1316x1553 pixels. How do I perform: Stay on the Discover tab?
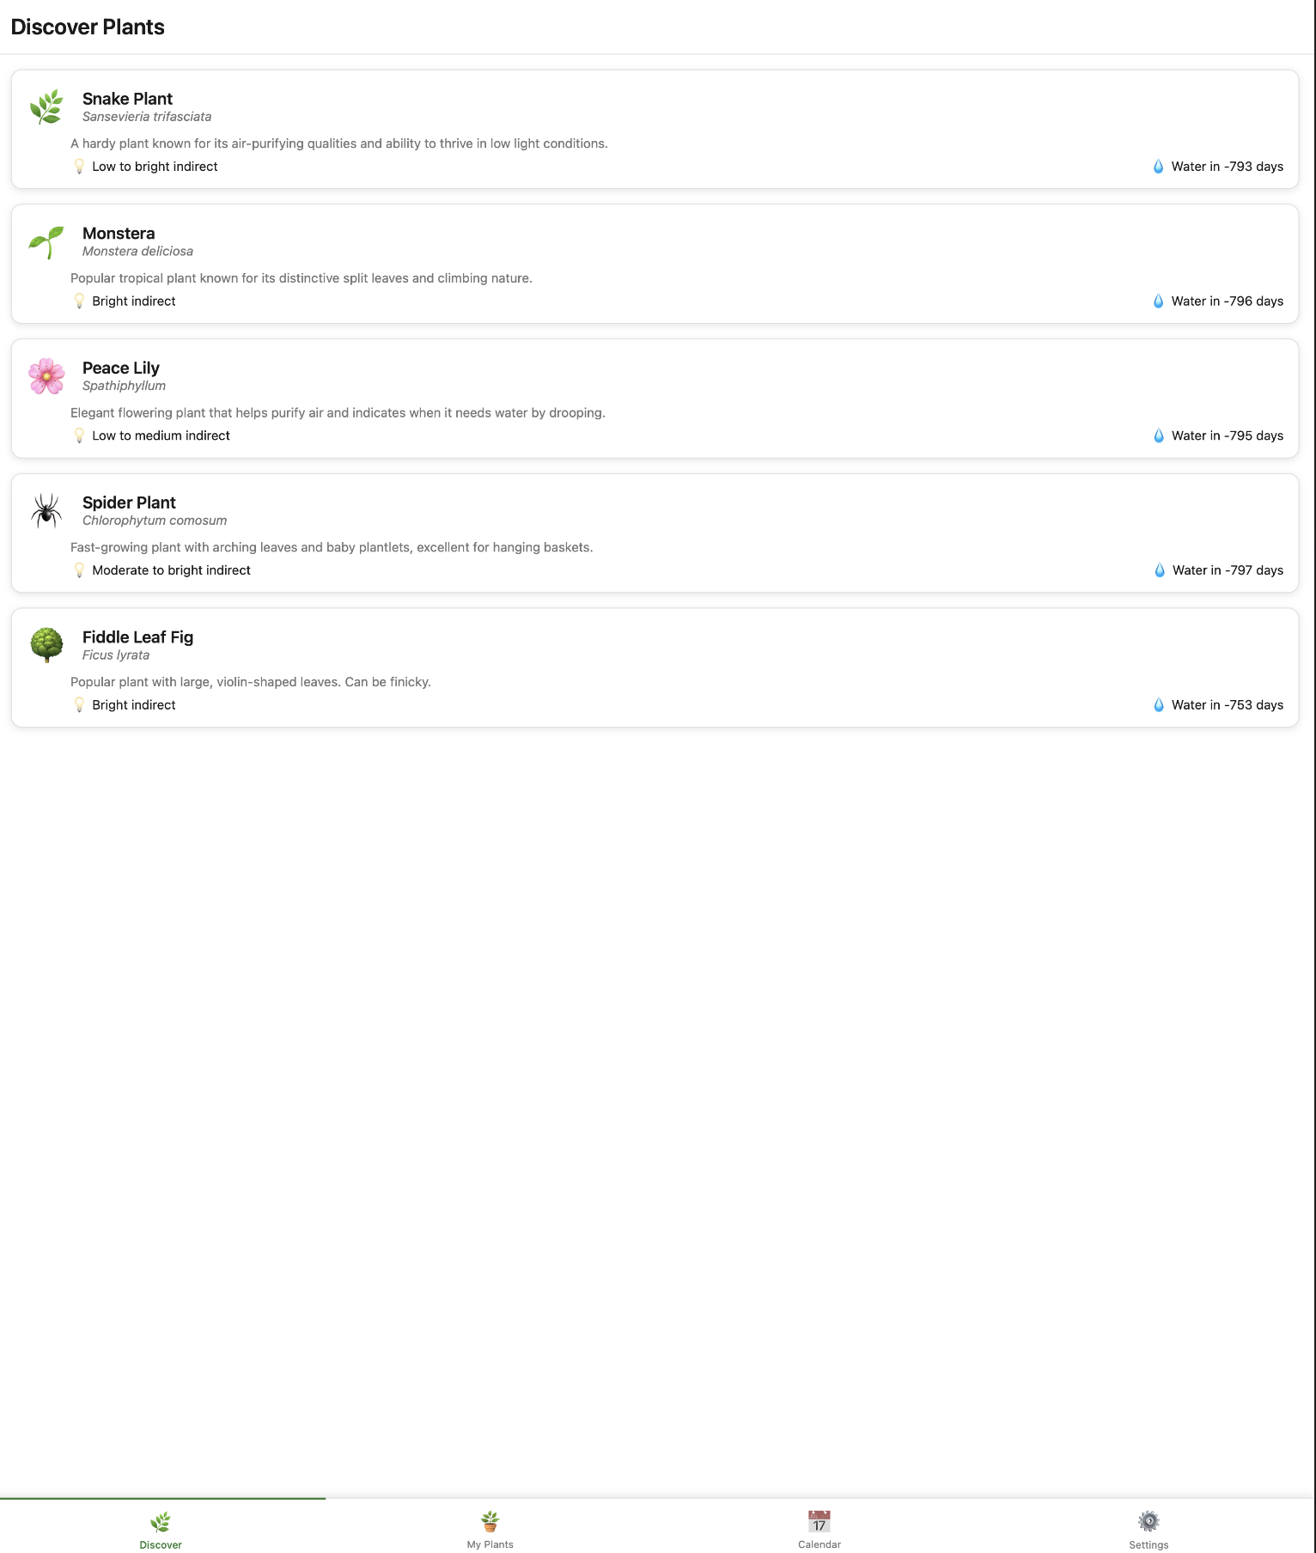(x=161, y=1528)
